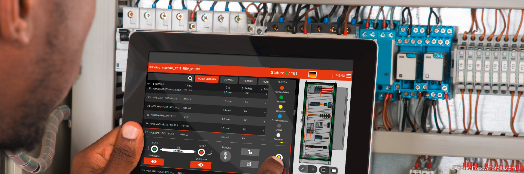Open the document details icon button
This screenshot has height=174, width=524.
[249, 164]
